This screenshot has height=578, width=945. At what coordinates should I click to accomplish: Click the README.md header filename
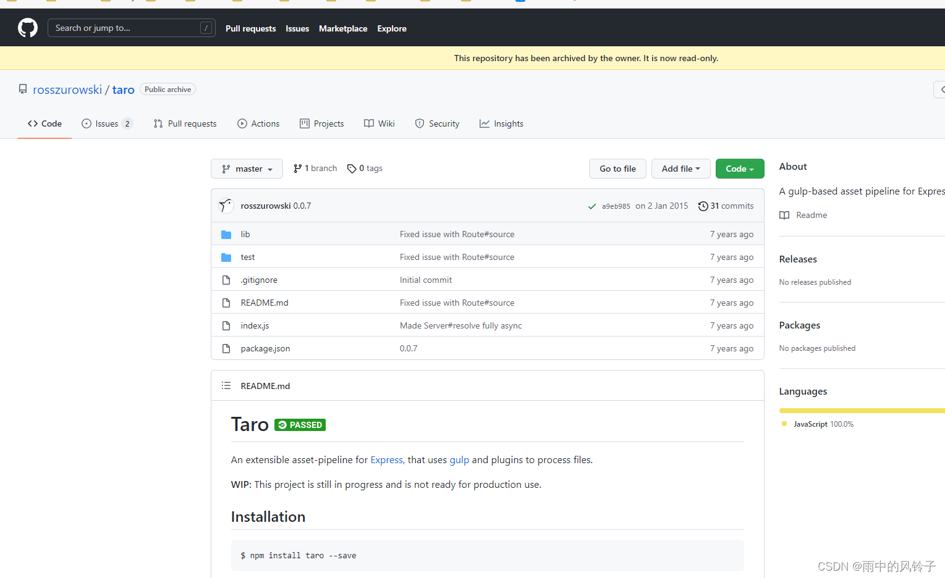(x=265, y=386)
